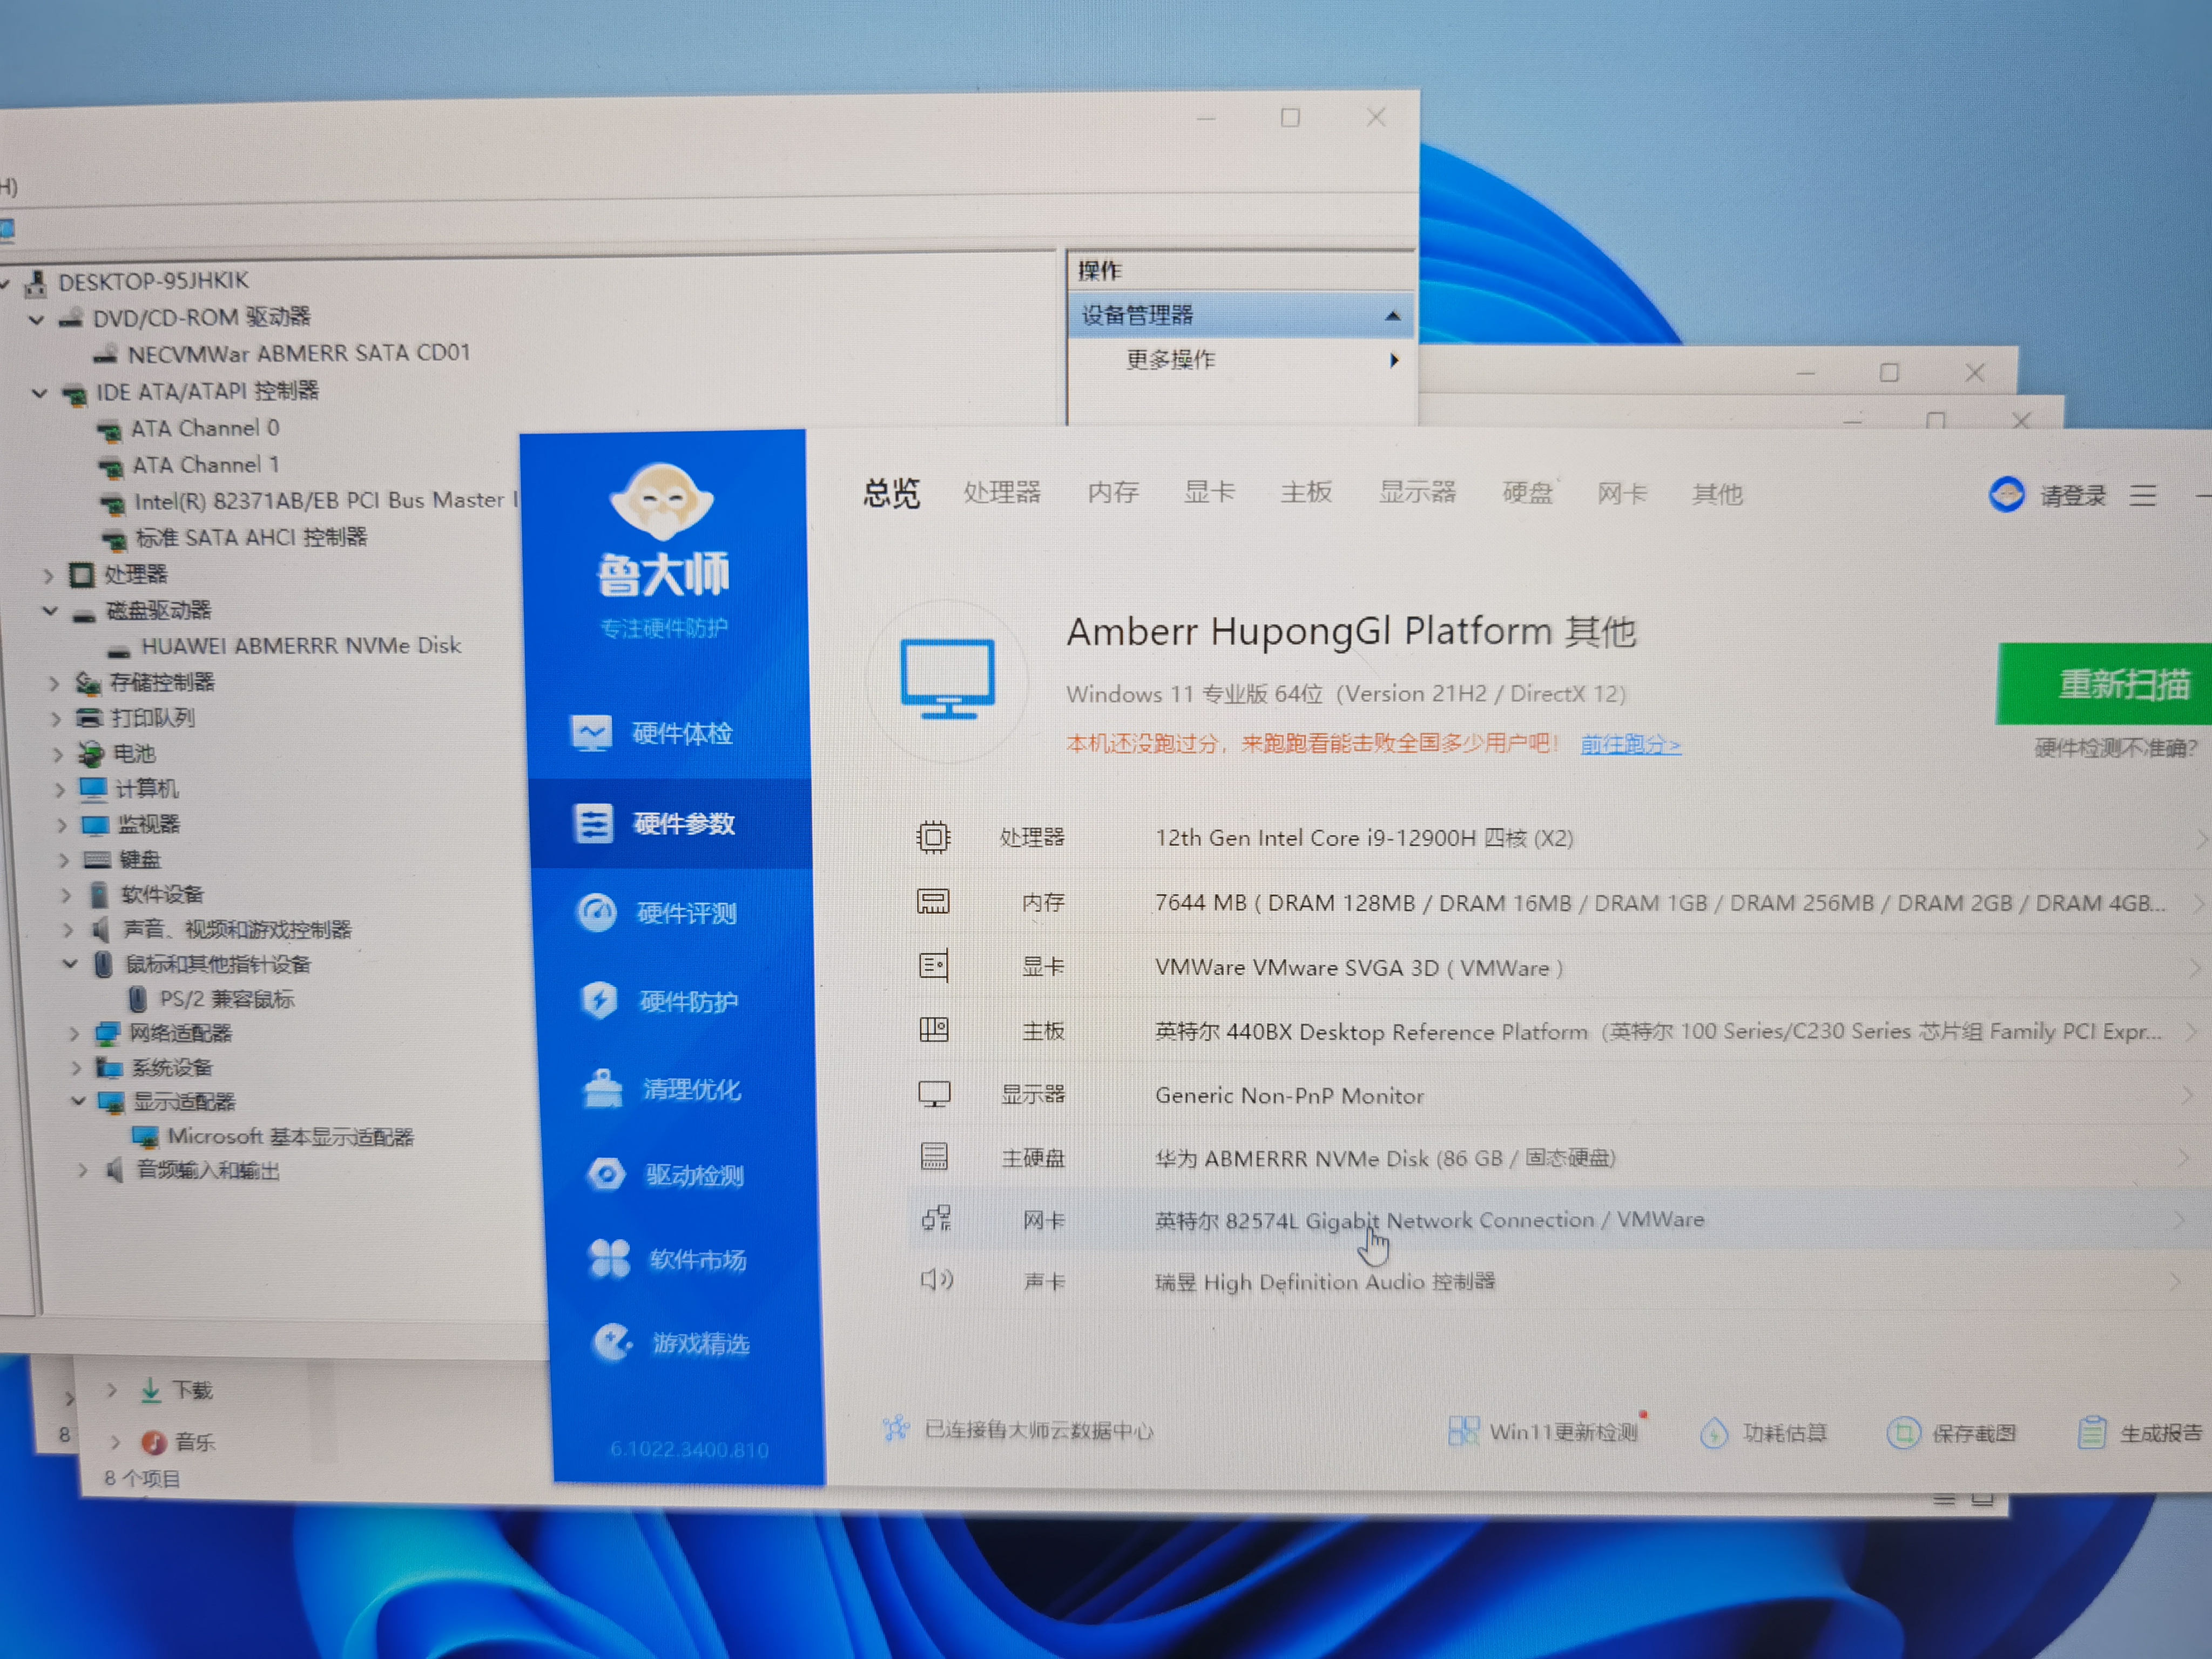
Task: Select ATA Channel 0 device
Action: [205, 428]
